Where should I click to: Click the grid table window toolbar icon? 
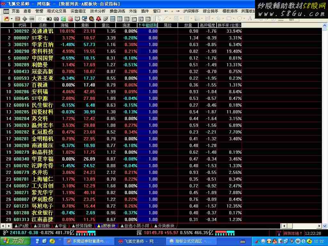pos(141,19)
